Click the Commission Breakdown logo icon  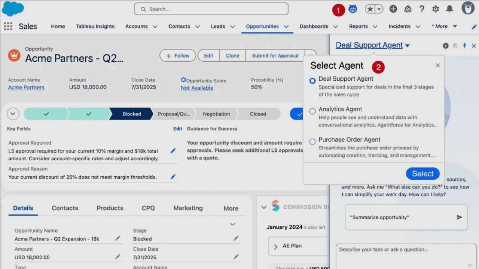click(x=275, y=206)
